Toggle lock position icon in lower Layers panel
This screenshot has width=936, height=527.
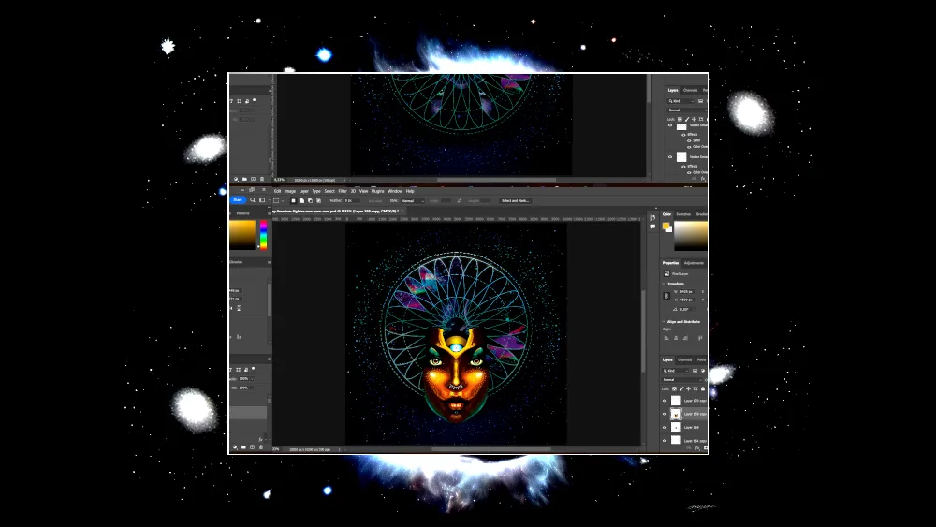pyautogui.click(x=688, y=388)
